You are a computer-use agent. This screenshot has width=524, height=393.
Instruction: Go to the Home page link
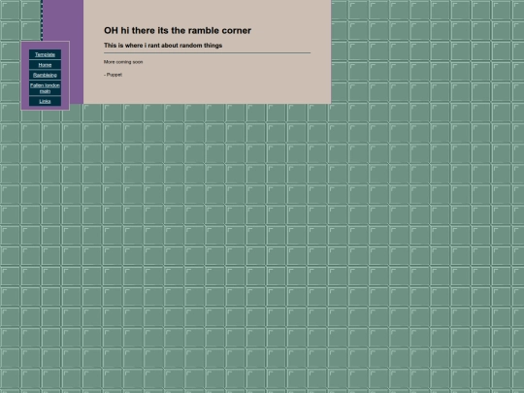click(45, 65)
